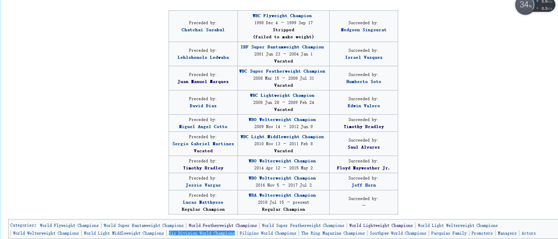Open the Chatchai Sasakul link

point(203,30)
